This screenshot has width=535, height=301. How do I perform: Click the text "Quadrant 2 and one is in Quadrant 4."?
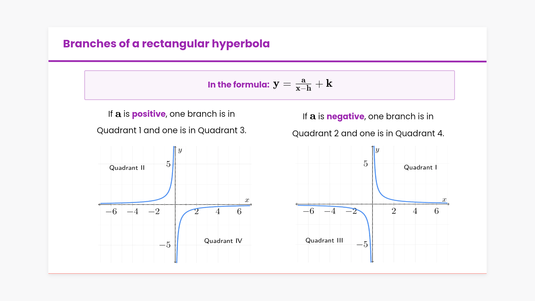[x=368, y=133]
